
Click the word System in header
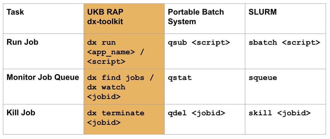point(182,22)
